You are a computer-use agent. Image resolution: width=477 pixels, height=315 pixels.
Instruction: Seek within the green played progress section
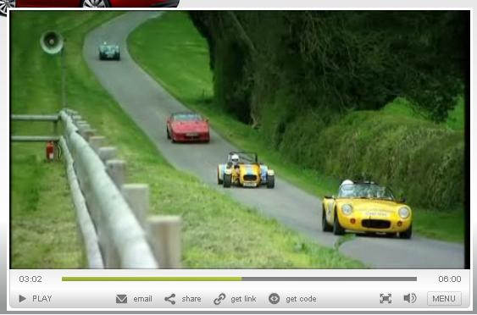point(152,279)
